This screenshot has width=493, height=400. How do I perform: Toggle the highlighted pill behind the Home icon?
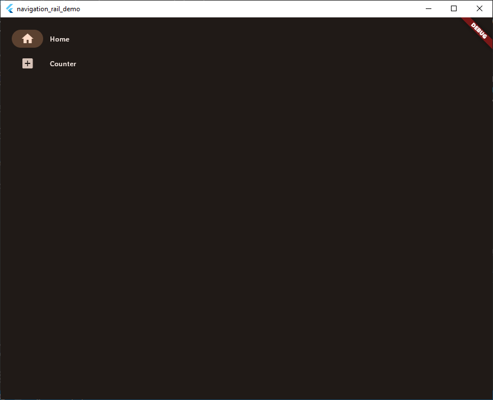pyautogui.click(x=27, y=39)
